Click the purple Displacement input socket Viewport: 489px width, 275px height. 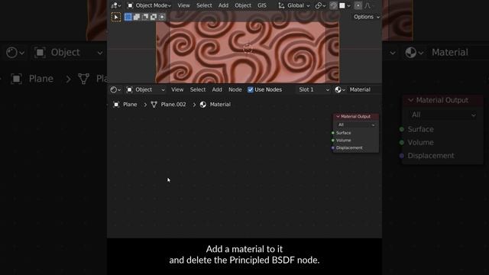(333, 147)
